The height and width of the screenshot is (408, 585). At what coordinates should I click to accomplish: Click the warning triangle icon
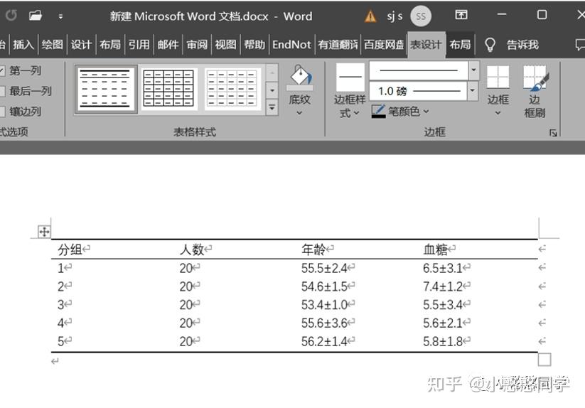click(x=370, y=16)
